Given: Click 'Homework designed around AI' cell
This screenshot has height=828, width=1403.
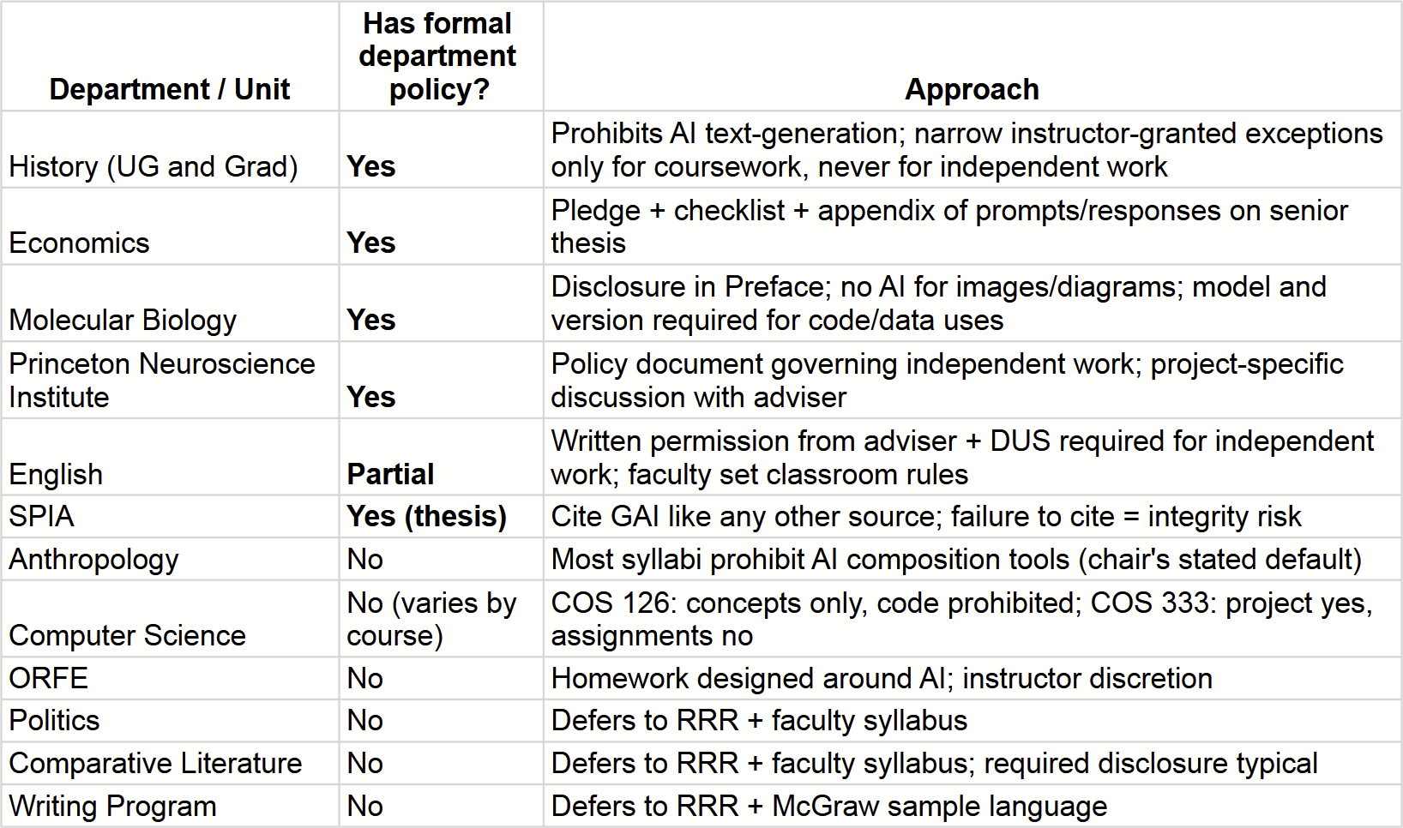Looking at the screenshot, I should coord(972,678).
